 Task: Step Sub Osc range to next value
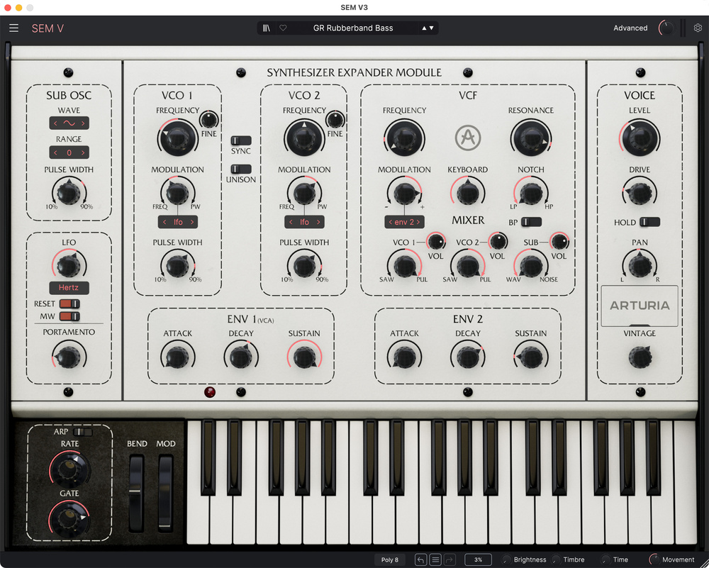tap(84, 152)
